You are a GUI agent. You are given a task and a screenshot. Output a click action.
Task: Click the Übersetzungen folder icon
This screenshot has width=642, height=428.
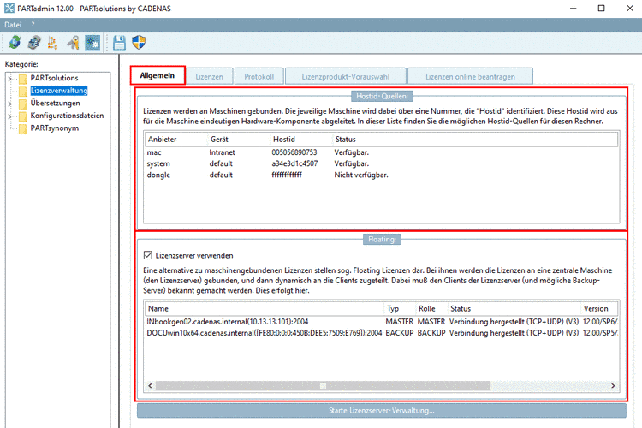(x=23, y=104)
